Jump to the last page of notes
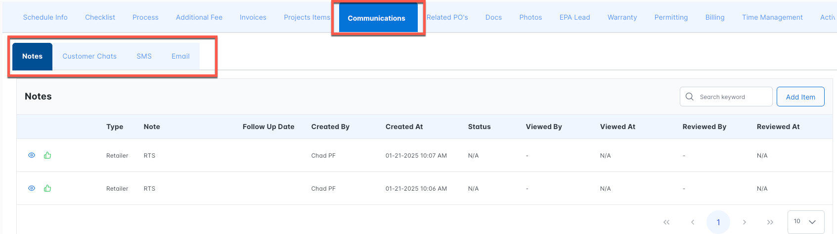The width and height of the screenshot is (837, 234). click(x=770, y=222)
